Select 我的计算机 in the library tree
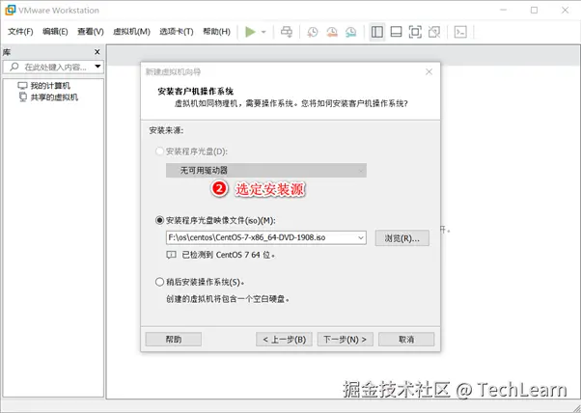 coord(44,86)
